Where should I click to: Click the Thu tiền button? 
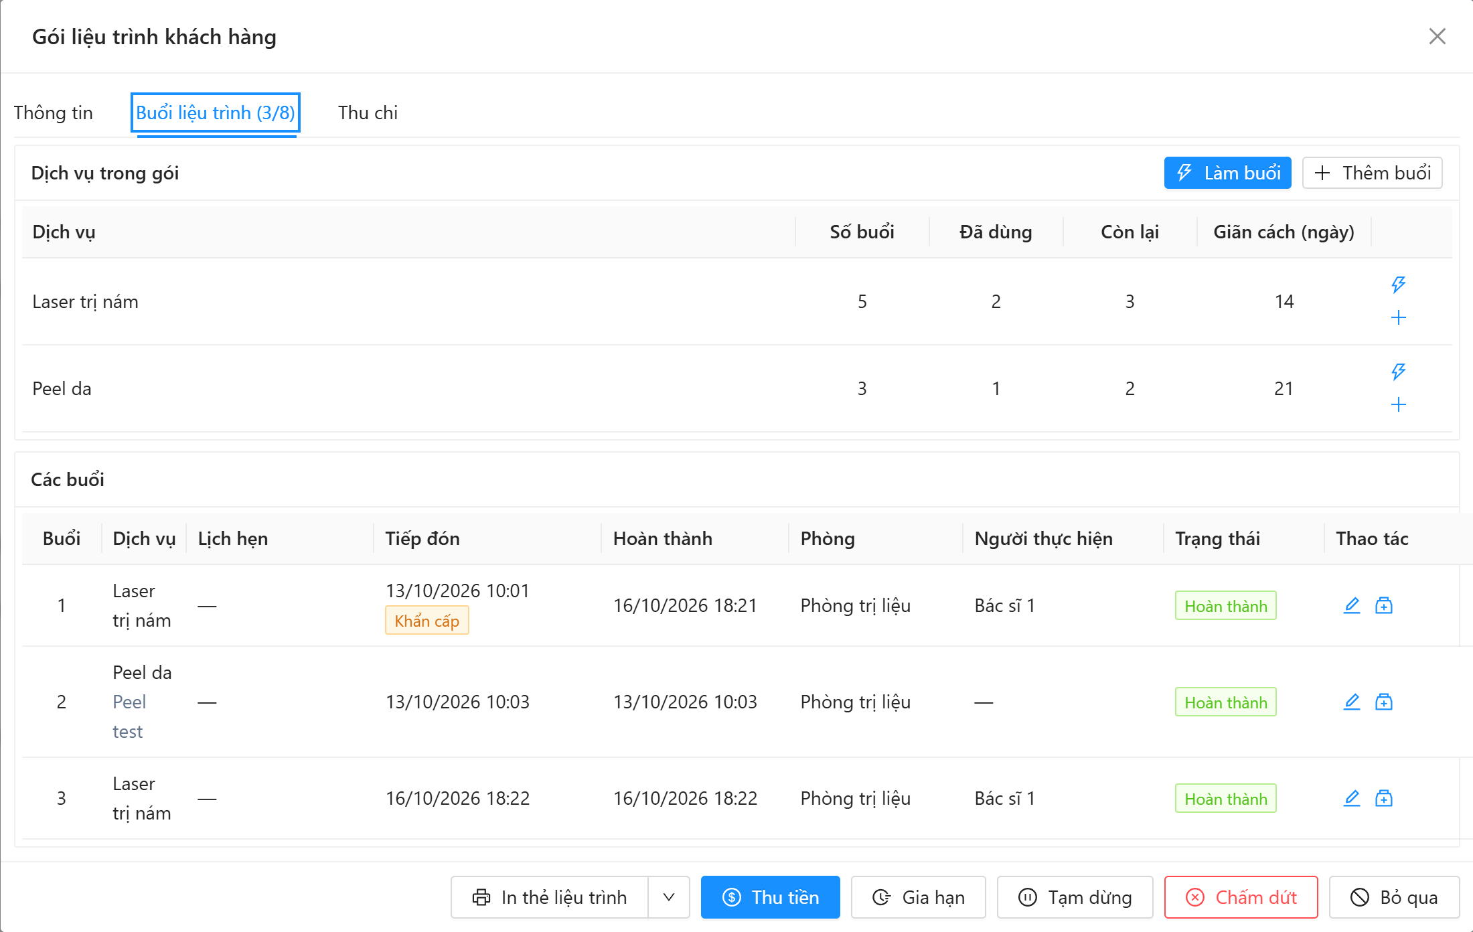click(x=771, y=897)
